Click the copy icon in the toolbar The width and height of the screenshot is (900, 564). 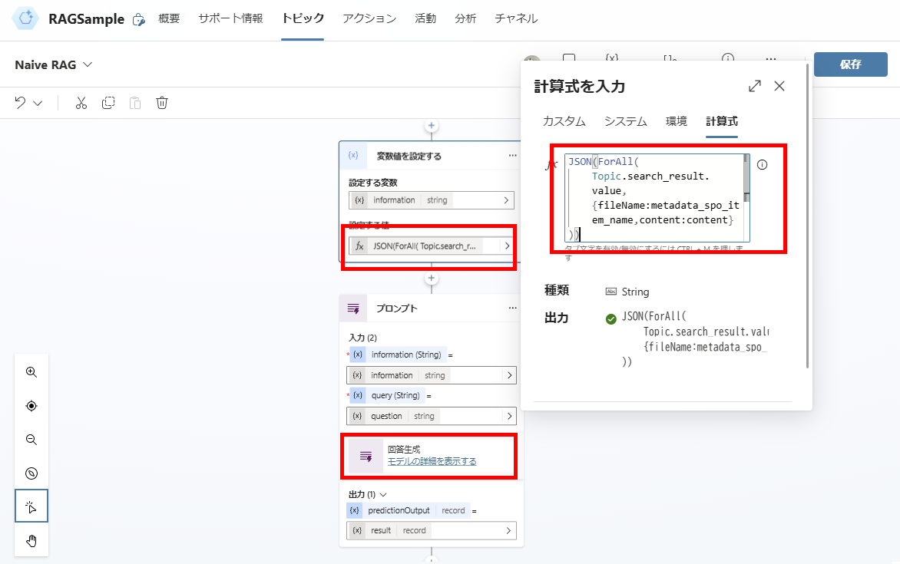point(108,102)
